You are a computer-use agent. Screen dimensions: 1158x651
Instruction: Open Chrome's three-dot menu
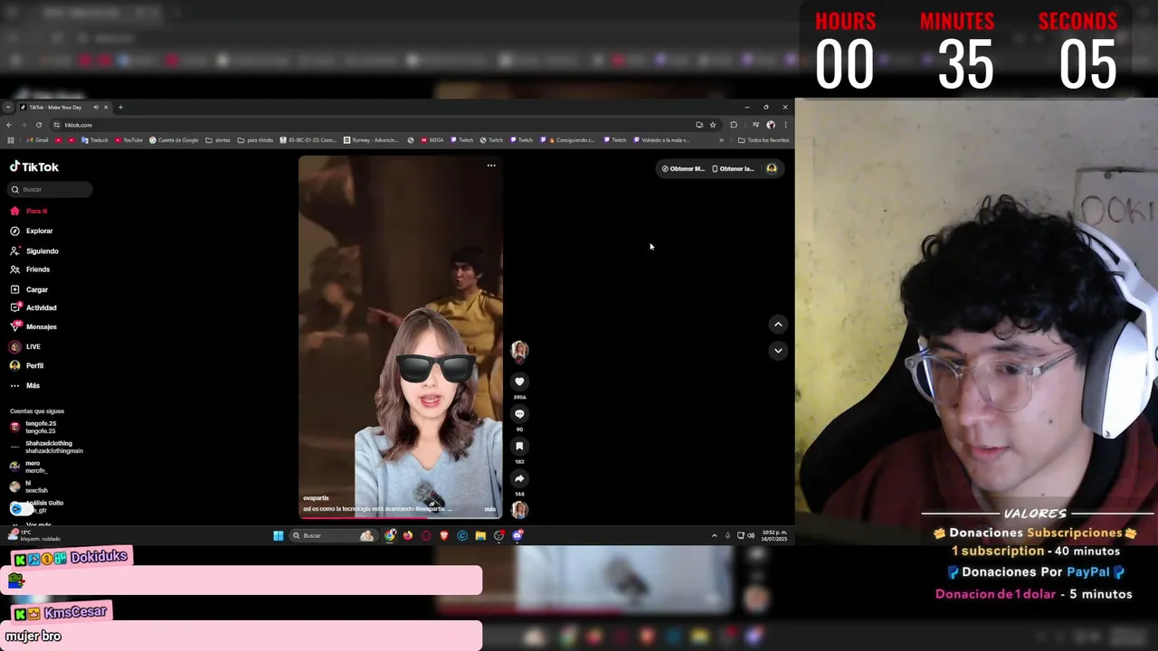pos(785,125)
